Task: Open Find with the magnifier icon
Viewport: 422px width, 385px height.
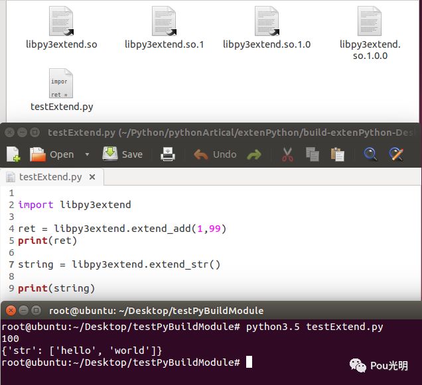Action: [370, 154]
